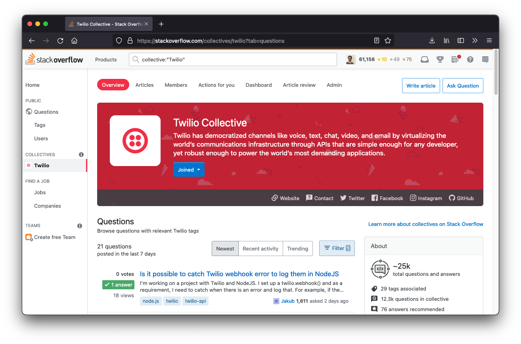Screen dimensions: 521x344
Task: View achievements via the trophy icon
Action: click(440, 59)
